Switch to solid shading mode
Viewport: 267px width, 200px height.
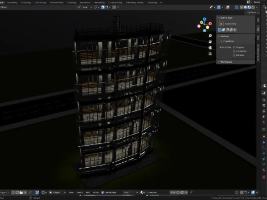[245, 7]
